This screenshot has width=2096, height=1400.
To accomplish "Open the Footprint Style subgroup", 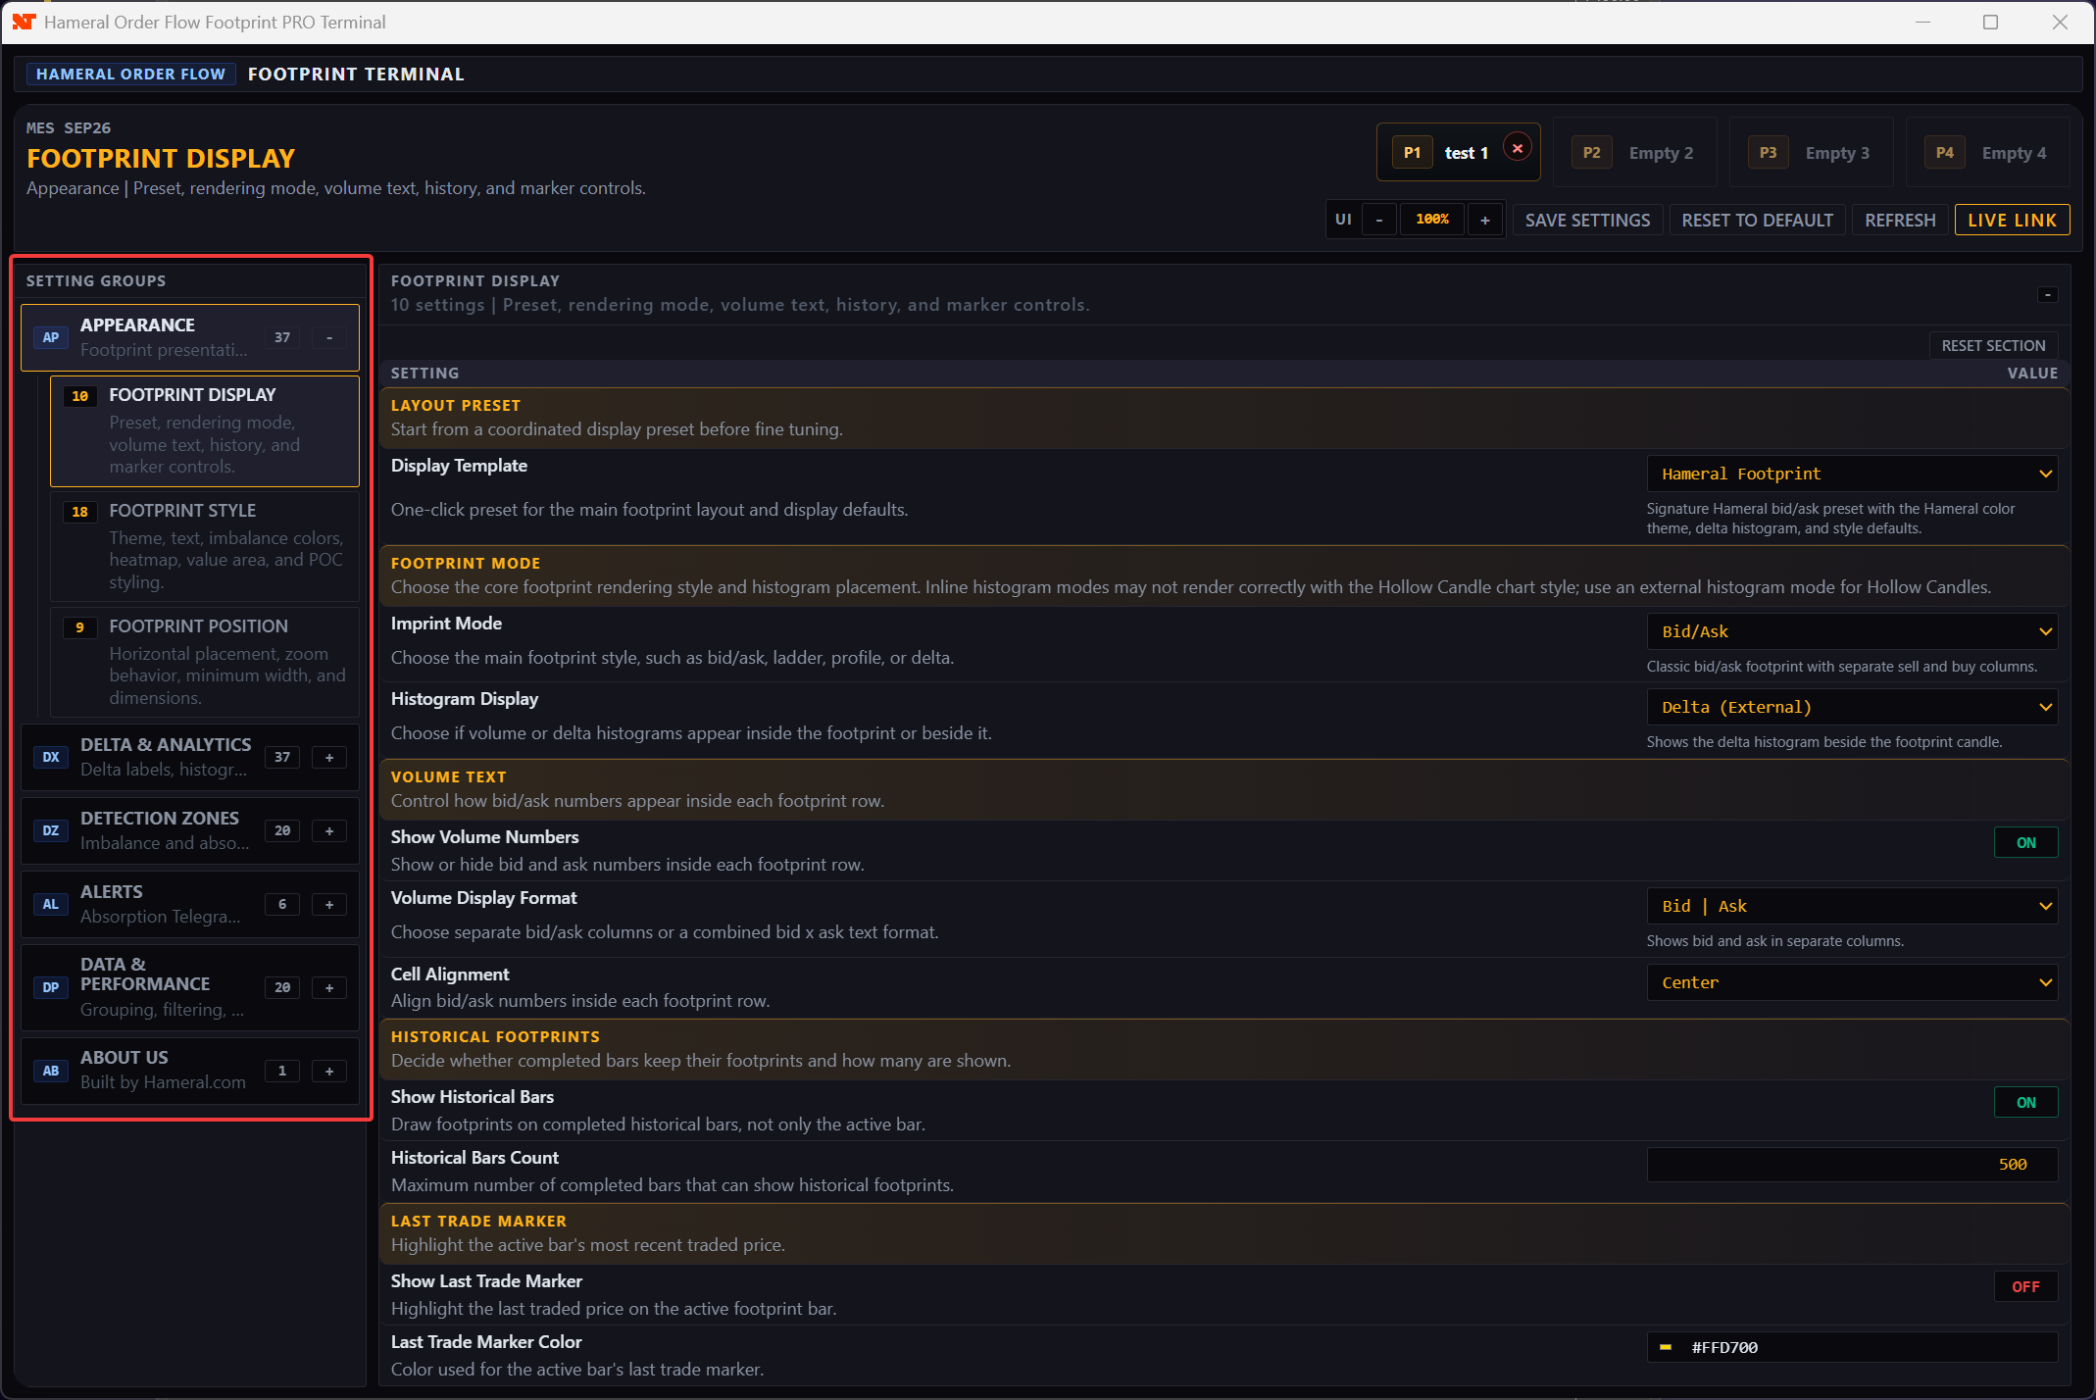I will 205,546.
